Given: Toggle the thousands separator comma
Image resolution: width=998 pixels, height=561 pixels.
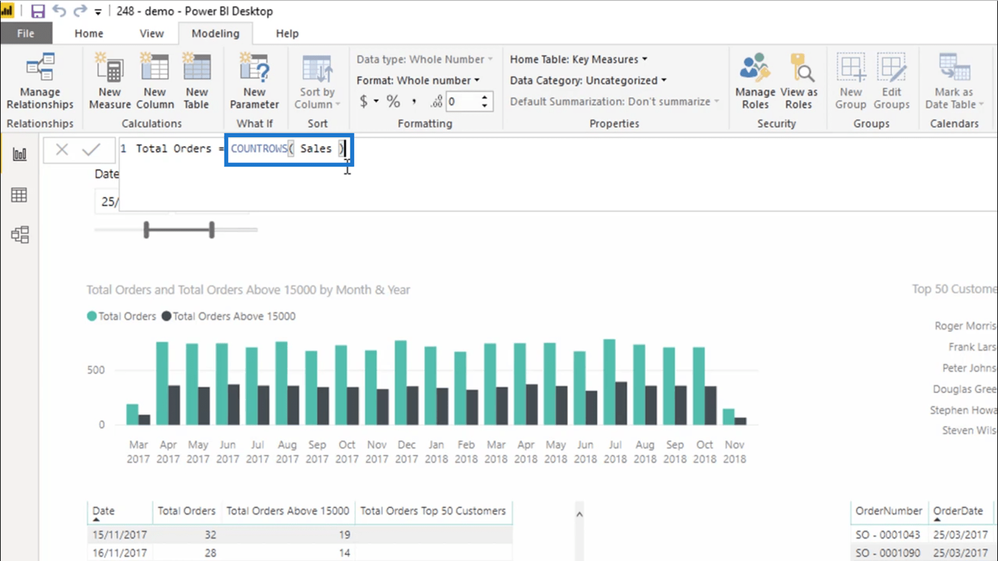Looking at the screenshot, I should 414,101.
